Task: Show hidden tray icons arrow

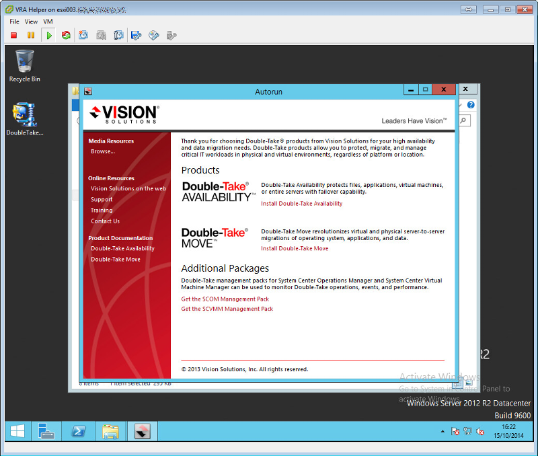Action: [443, 432]
